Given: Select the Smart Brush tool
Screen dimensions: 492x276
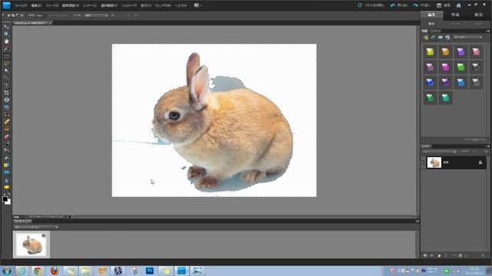Looking at the screenshot, I should tap(6, 151).
